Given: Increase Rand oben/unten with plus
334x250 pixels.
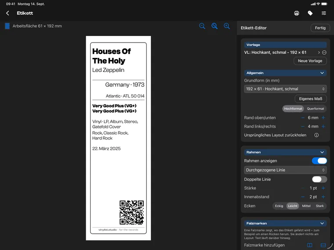Looking at the screenshot, I should pos(323,118).
